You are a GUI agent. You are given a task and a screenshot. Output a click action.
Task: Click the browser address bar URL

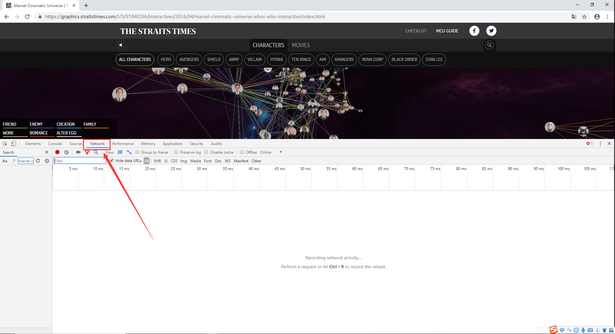point(185,17)
